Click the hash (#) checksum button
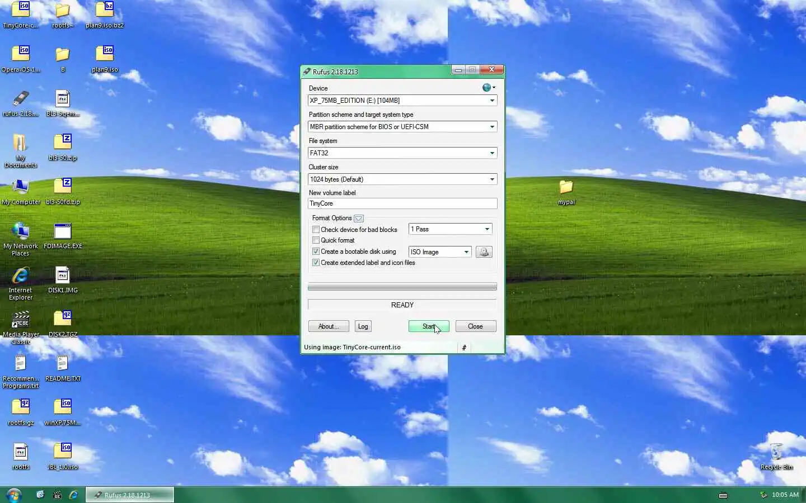806x503 pixels. [464, 348]
